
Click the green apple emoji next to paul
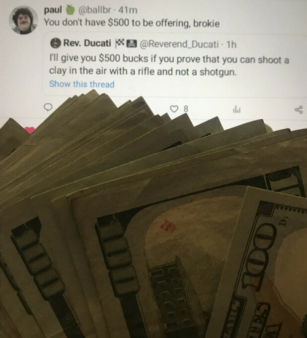click(x=70, y=10)
